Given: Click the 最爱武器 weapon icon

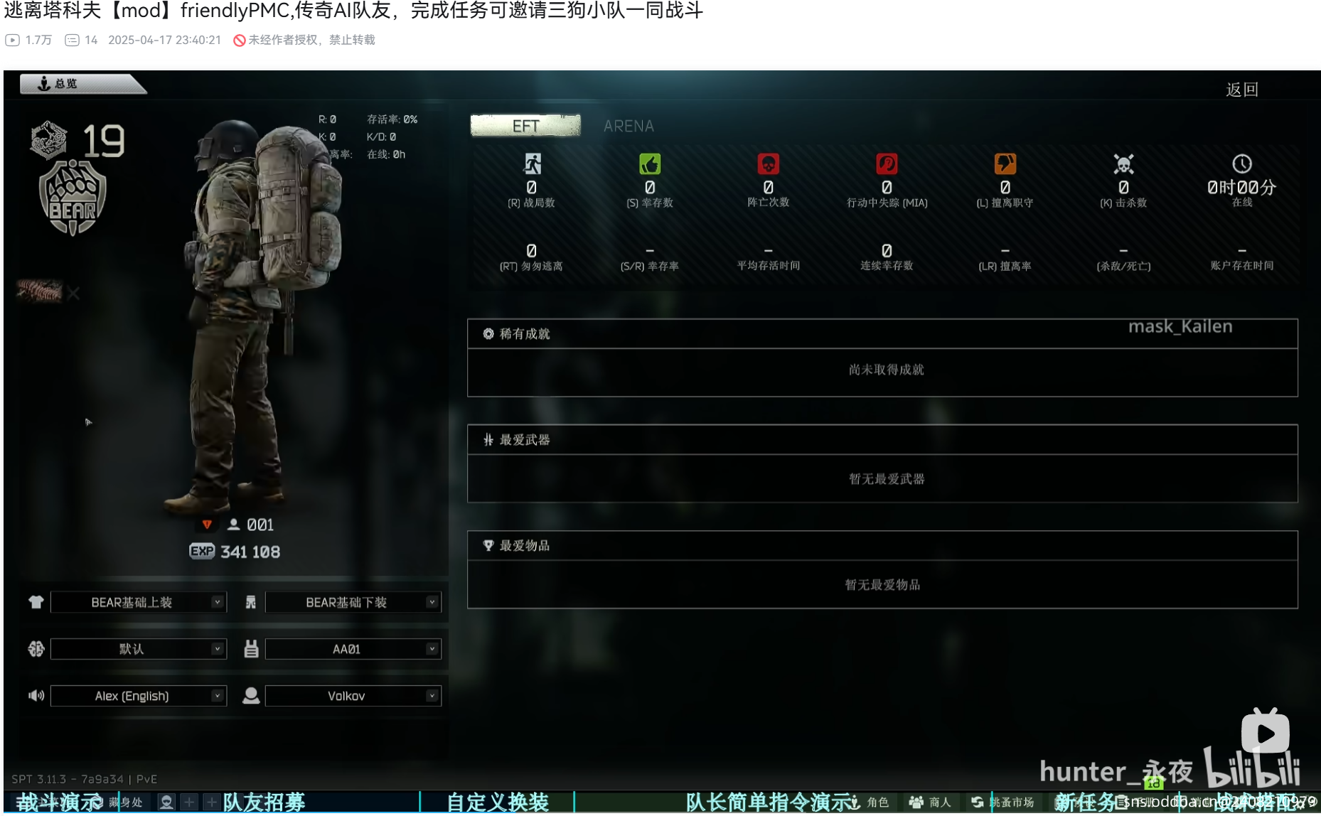Looking at the screenshot, I should tap(488, 440).
